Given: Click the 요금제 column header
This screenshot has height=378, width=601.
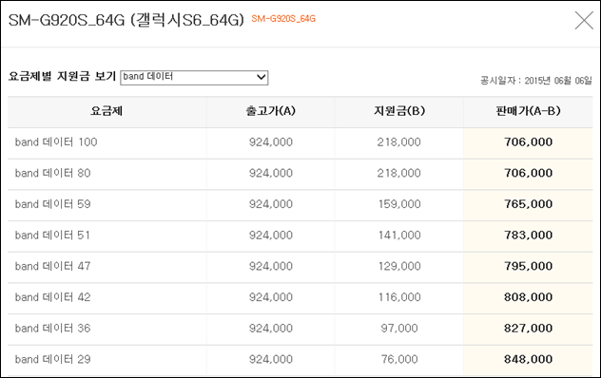Looking at the screenshot, I should [107, 111].
